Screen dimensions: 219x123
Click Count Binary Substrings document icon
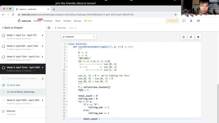pos(8,92)
